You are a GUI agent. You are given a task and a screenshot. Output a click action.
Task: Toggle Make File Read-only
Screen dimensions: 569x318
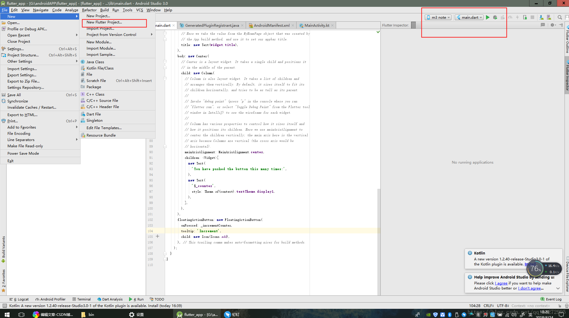coord(40,146)
